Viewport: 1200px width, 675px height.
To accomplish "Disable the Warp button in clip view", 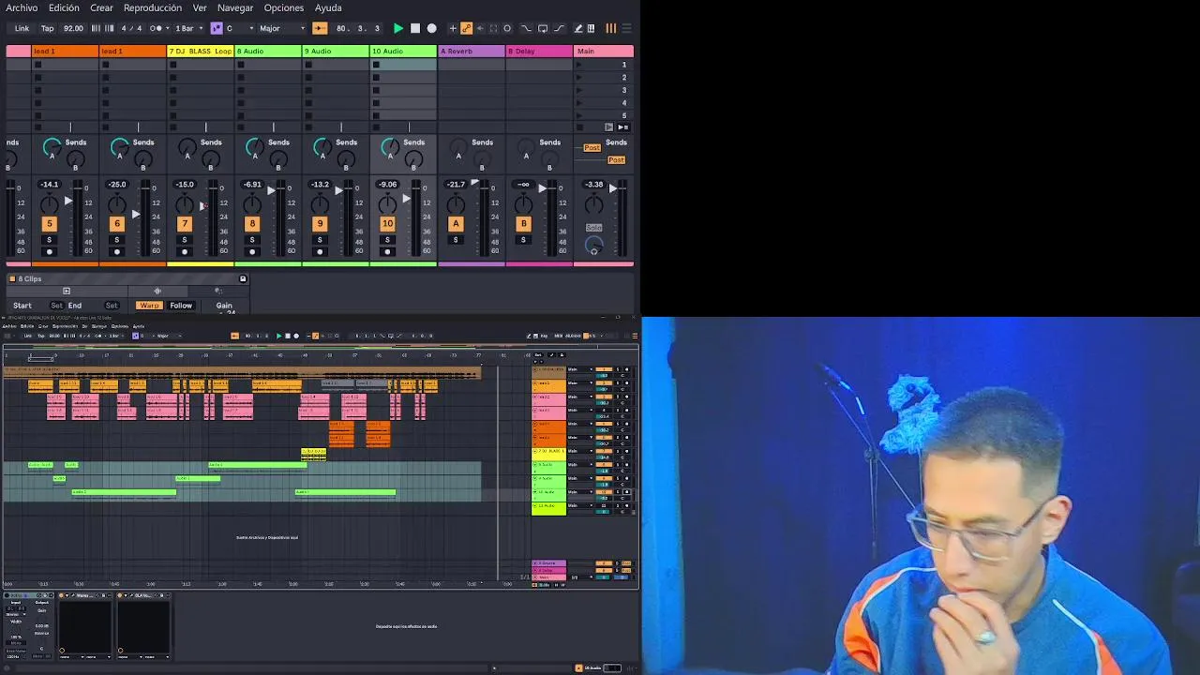I will tap(149, 306).
